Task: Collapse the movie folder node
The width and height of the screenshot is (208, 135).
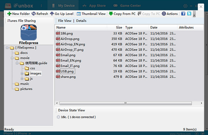Action: pos(12,58)
